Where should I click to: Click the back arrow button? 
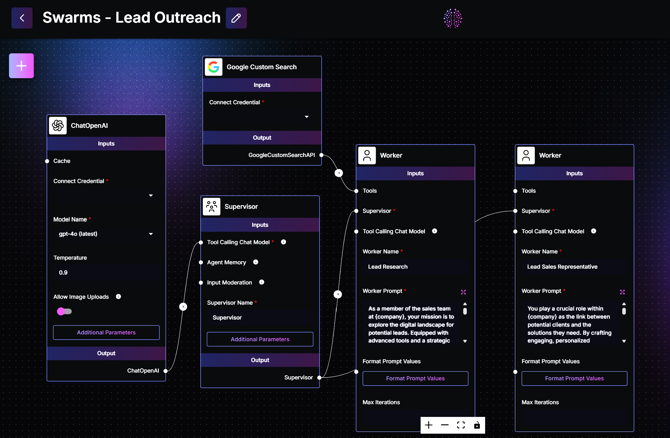22,18
